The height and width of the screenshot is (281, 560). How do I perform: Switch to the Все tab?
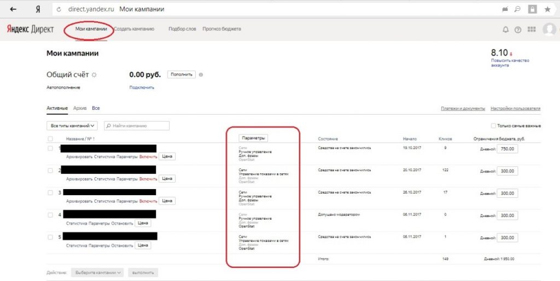click(96, 108)
